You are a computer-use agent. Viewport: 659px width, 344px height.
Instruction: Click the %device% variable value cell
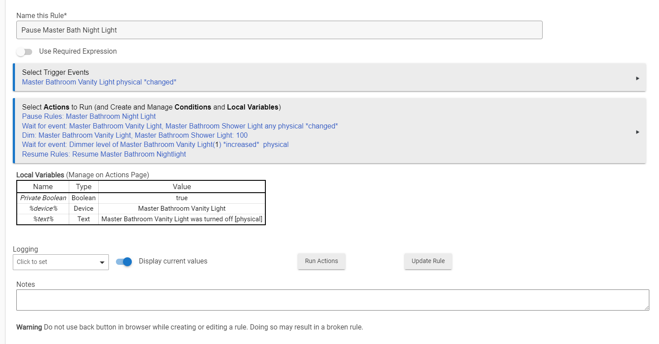pyautogui.click(x=182, y=209)
